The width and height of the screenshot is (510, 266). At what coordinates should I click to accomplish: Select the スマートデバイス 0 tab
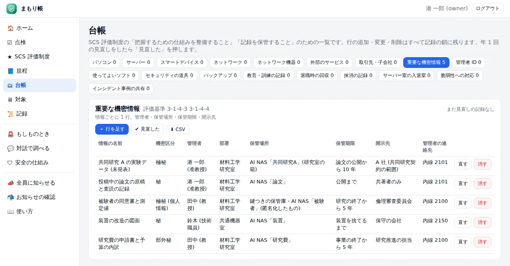[182, 62]
